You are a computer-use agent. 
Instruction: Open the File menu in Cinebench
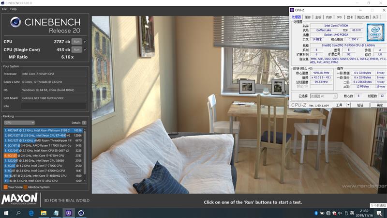[4, 9]
